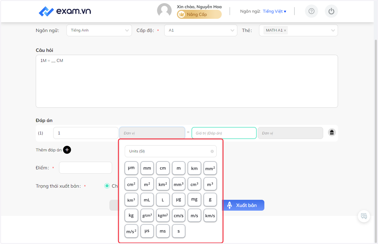This screenshot has height=244, width=378.
Task: Select the mL unit
Action: [x=147, y=200]
